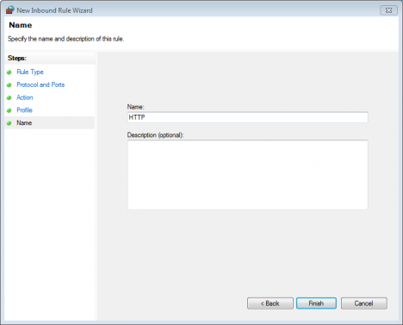This screenshot has width=403, height=325.
Task: Click the firewall wizard title bar icon
Action: (10, 10)
